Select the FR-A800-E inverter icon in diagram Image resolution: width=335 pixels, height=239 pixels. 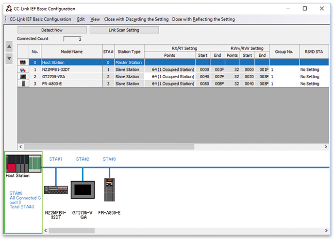(x=109, y=189)
